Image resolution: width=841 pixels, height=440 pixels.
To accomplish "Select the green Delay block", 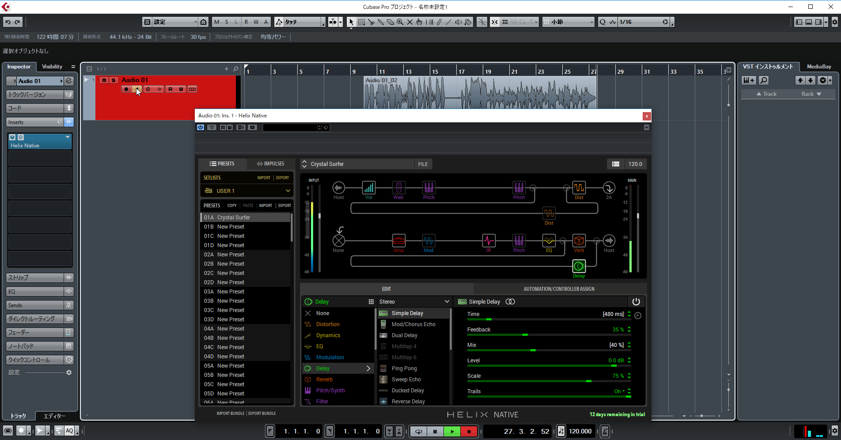I will tap(579, 267).
